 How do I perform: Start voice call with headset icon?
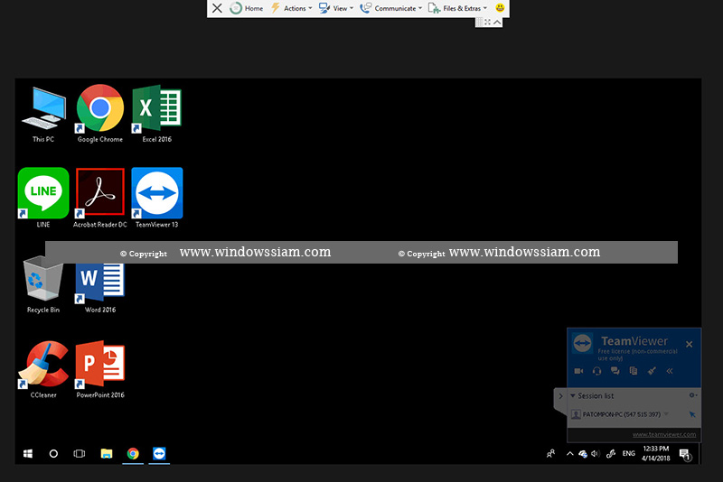click(596, 371)
